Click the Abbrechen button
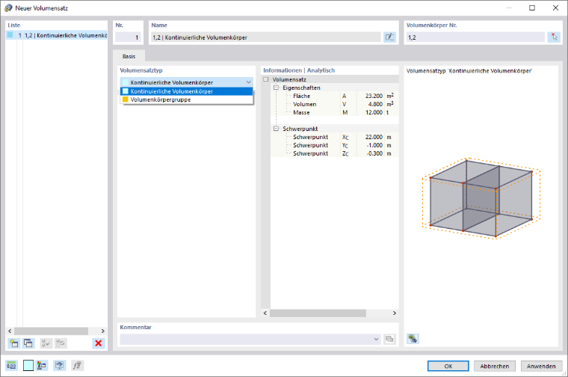 (495, 366)
